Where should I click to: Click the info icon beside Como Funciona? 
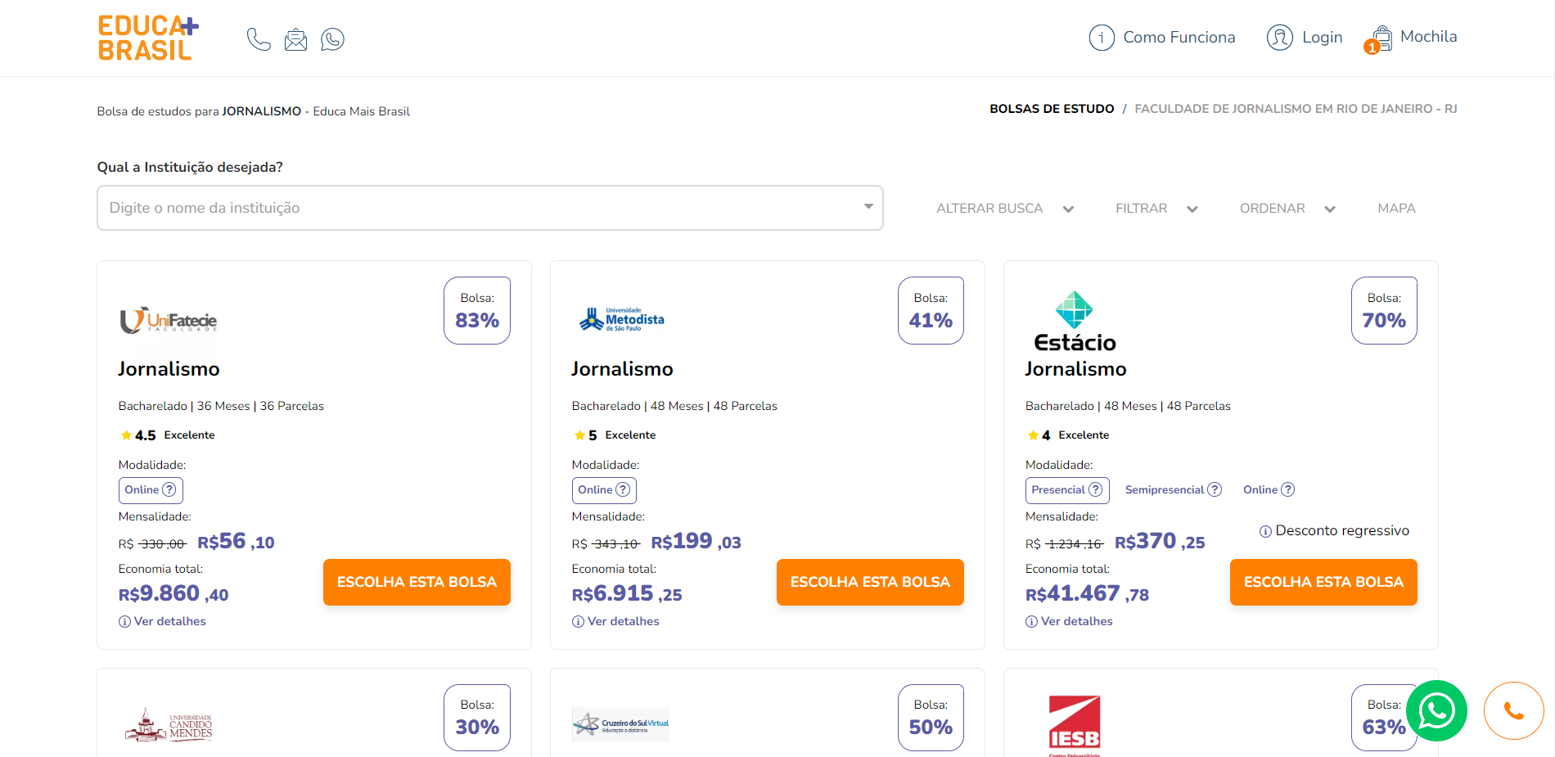click(1102, 38)
